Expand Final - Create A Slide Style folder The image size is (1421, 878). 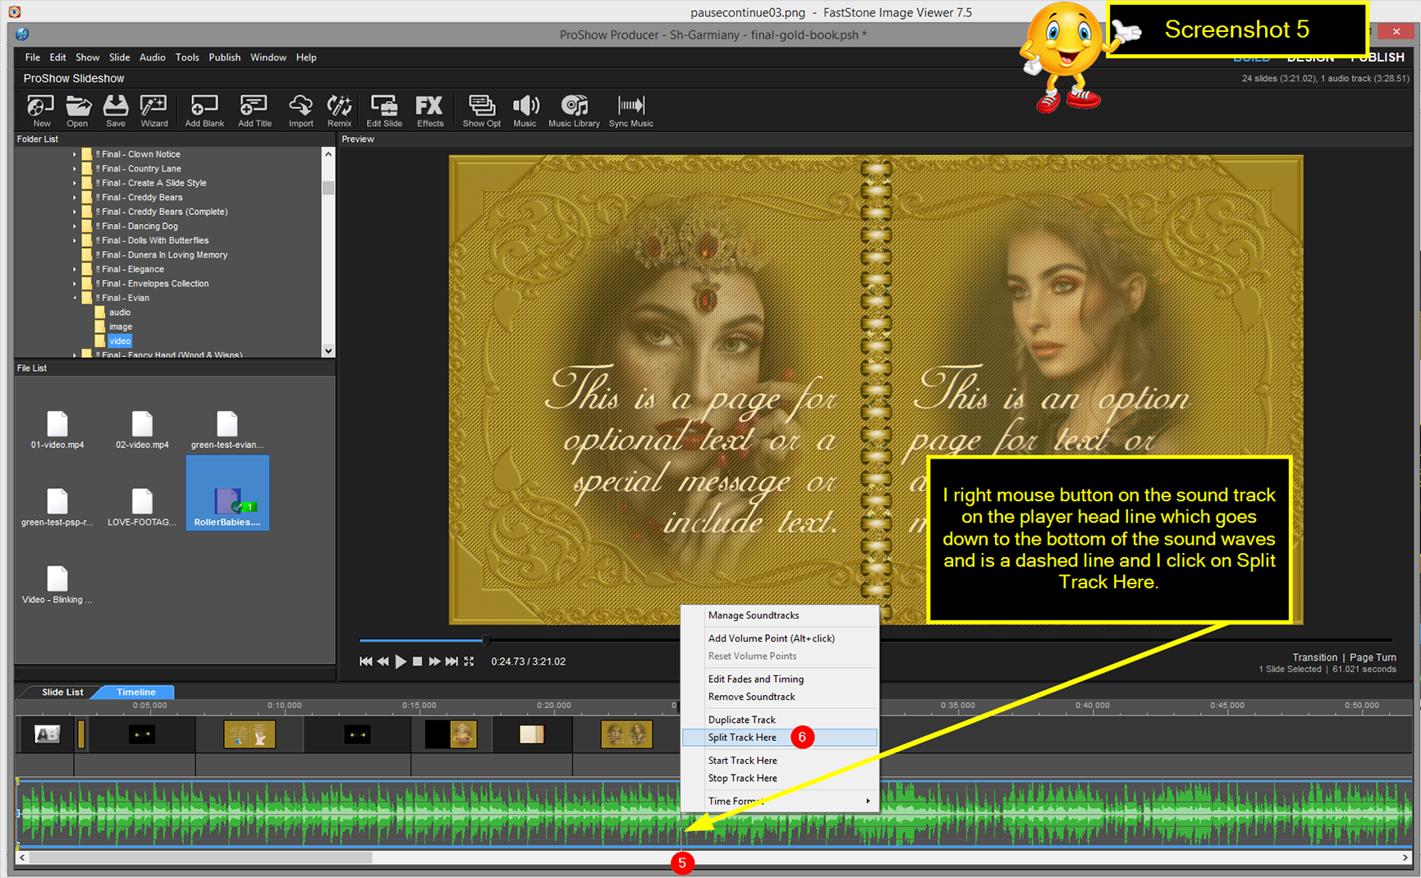point(74,183)
